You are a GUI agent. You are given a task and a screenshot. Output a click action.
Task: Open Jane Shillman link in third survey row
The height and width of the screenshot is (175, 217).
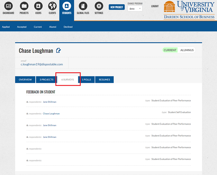[49, 125]
